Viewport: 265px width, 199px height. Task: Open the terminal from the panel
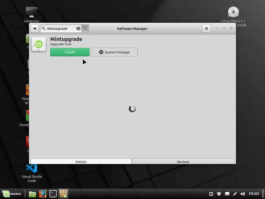(x=53, y=194)
